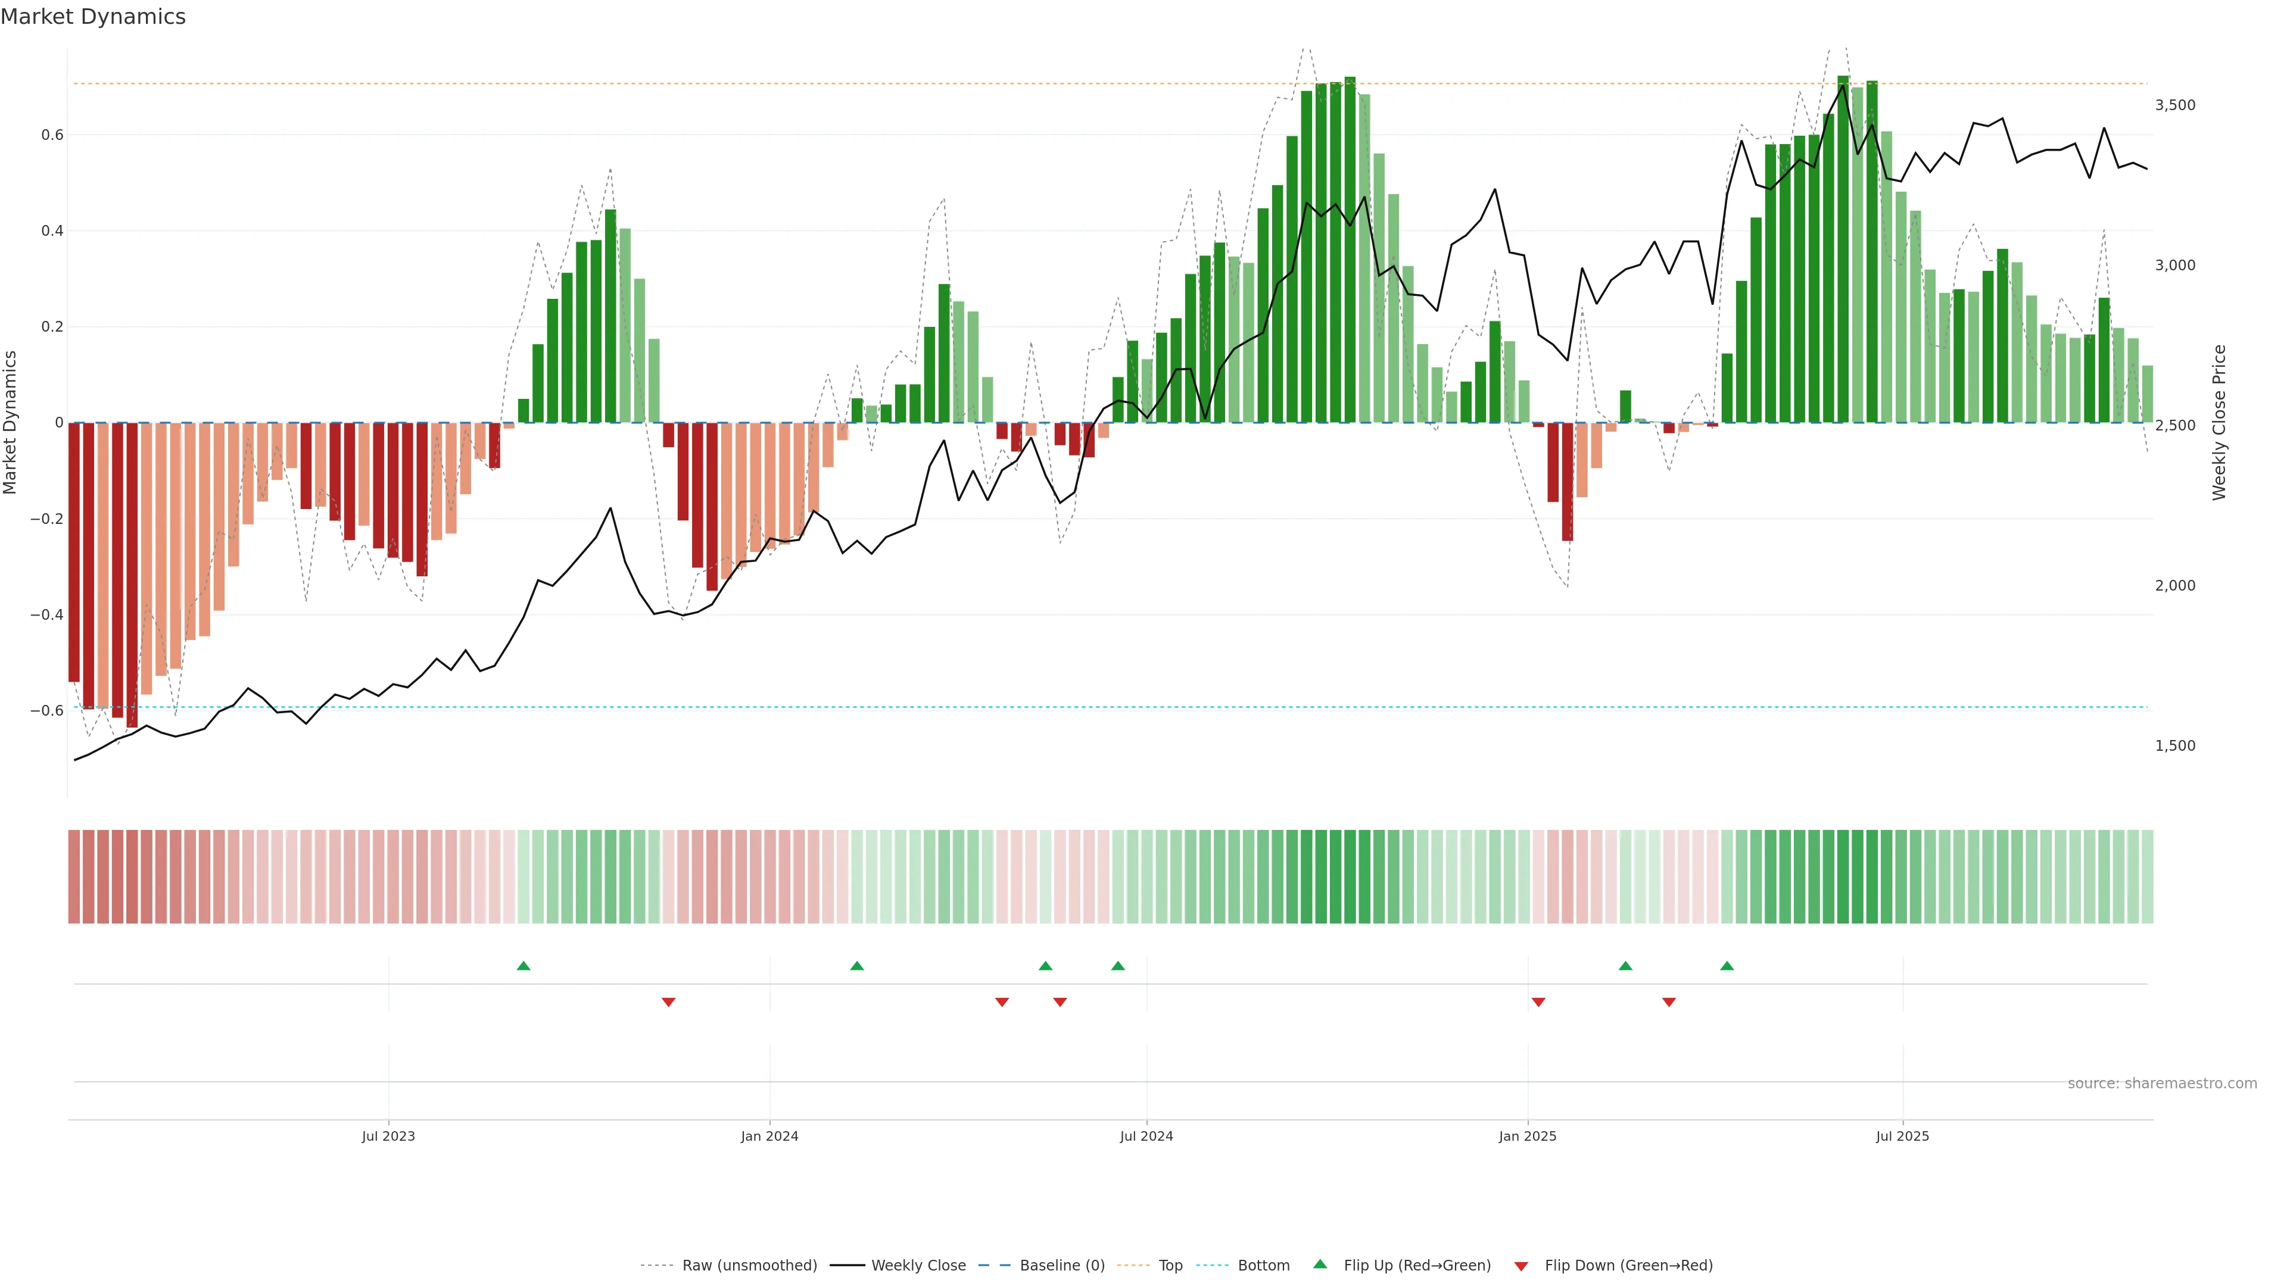Click the Jan 2024 x-axis label
Viewport: 2287px width, 1286px height.
pyautogui.click(x=769, y=1136)
